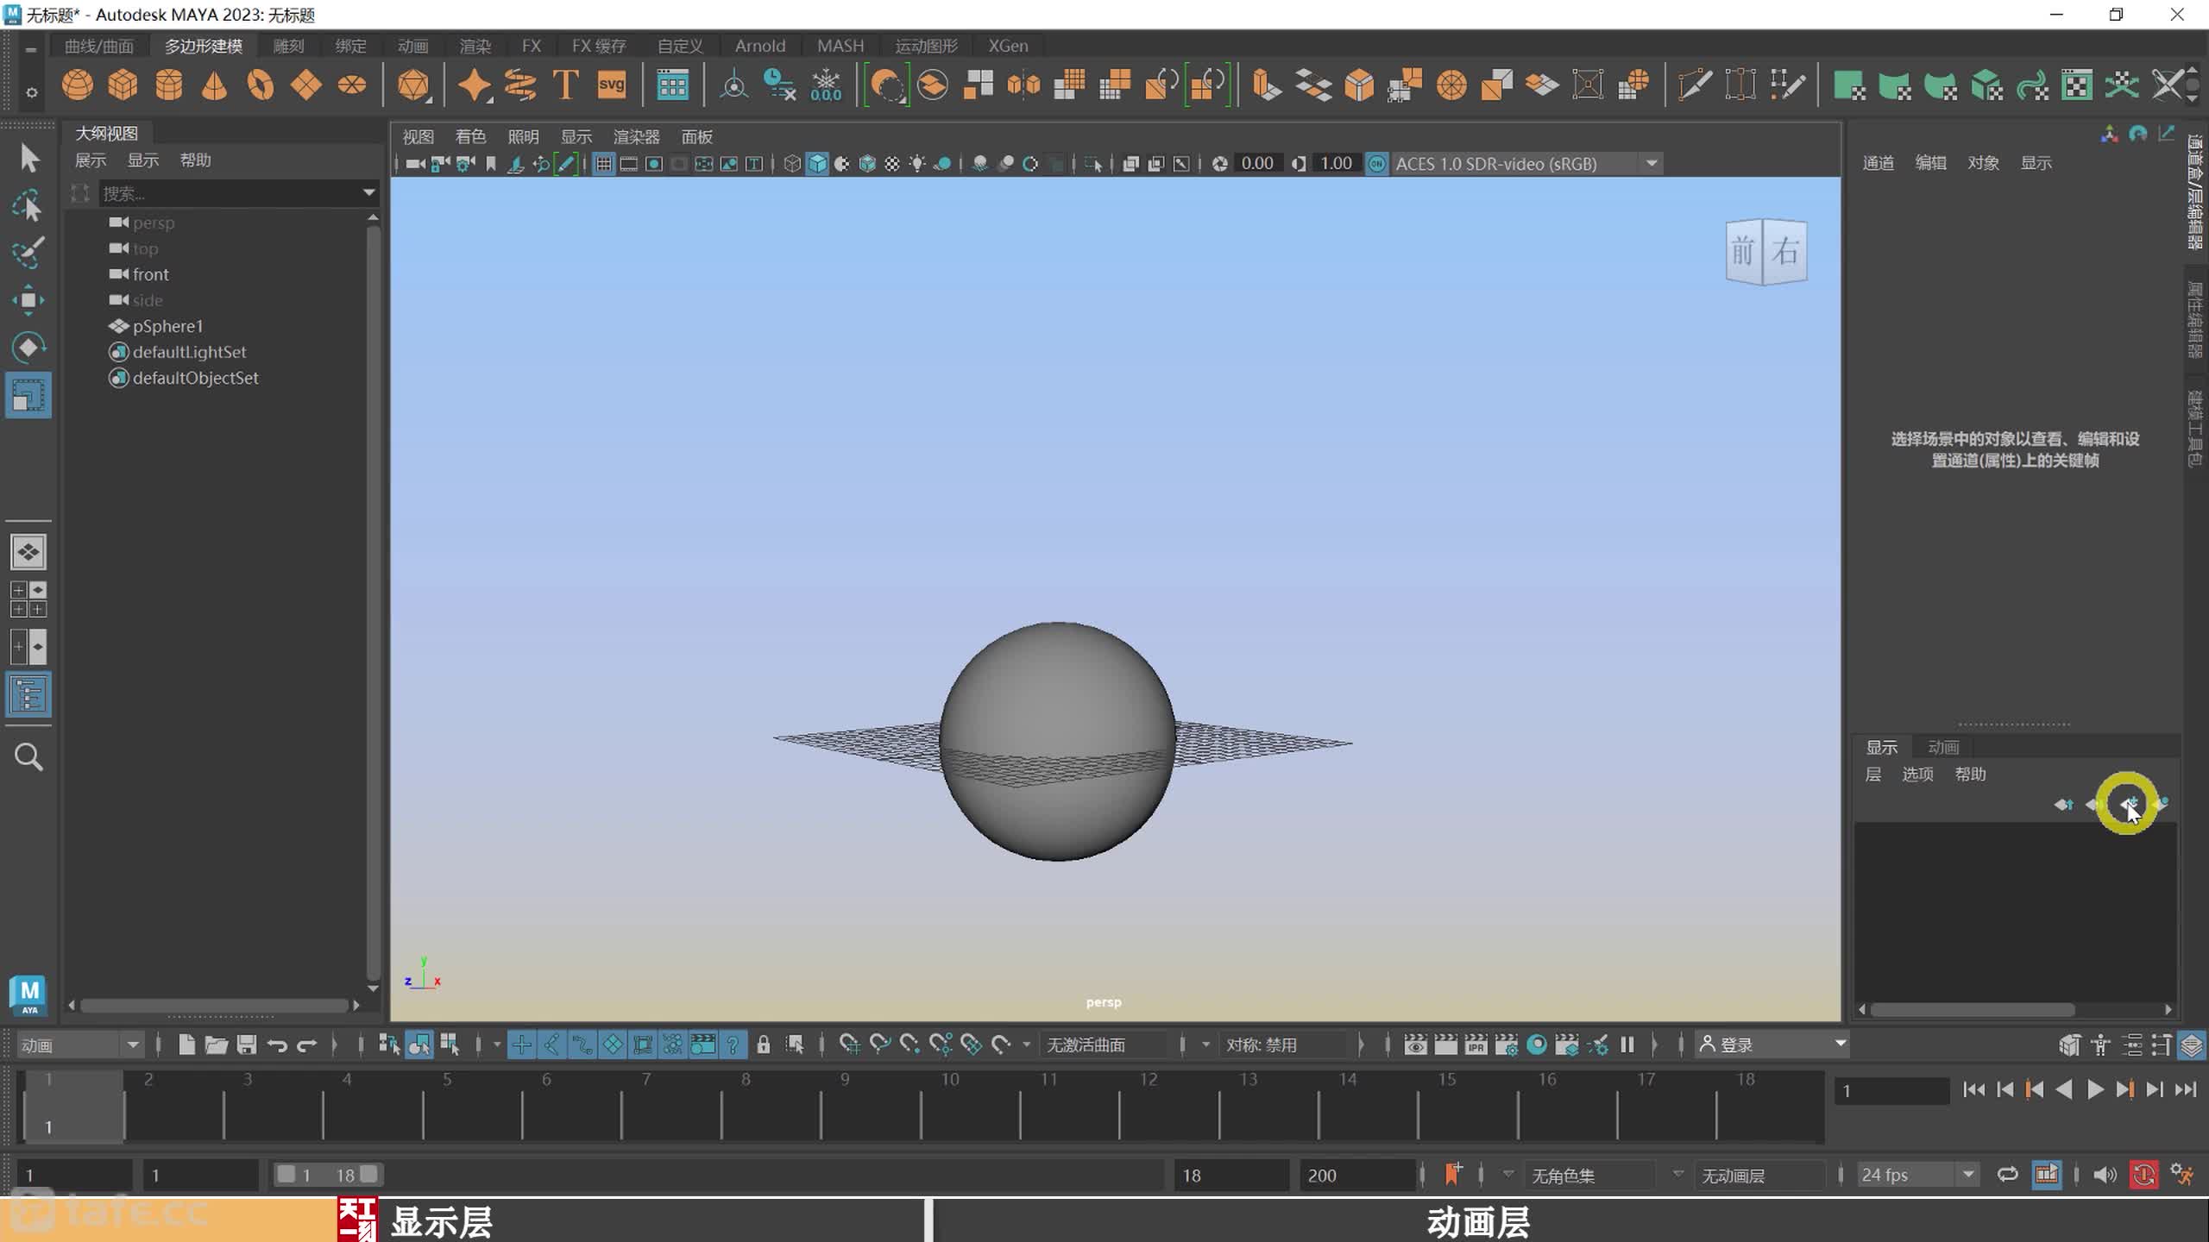Toggle use all lights in viewport
The height and width of the screenshot is (1242, 2209).
pyautogui.click(x=917, y=164)
